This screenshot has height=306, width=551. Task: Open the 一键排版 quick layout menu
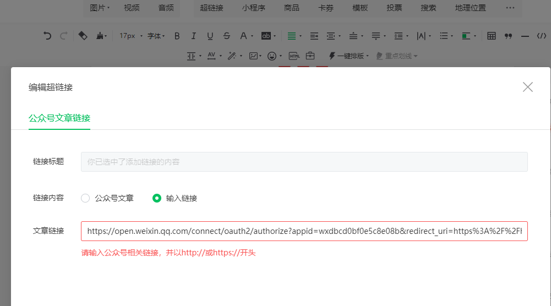tap(348, 56)
